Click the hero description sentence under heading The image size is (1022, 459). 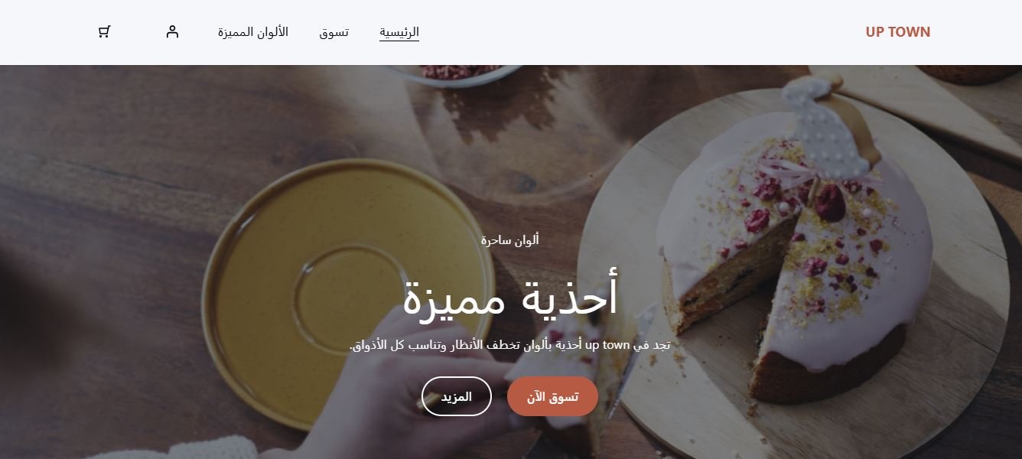pos(510,345)
